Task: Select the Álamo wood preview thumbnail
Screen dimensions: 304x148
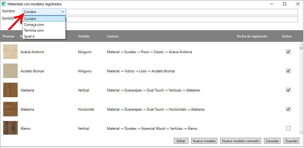Action: click(x=10, y=128)
